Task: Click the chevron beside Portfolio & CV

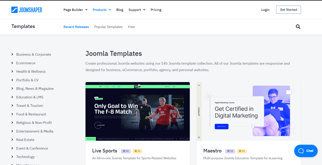Action: coord(12,80)
